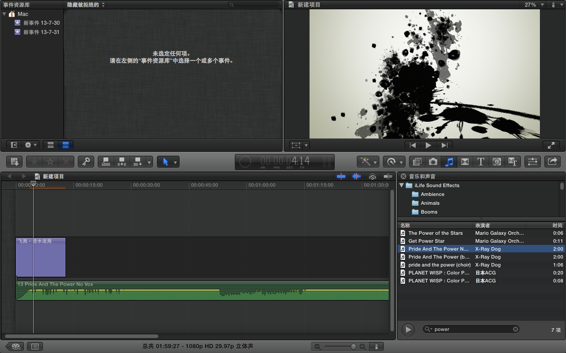Toggle audio skimming waveform button
Viewport: 566px width, 353px height.
coord(356,176)
